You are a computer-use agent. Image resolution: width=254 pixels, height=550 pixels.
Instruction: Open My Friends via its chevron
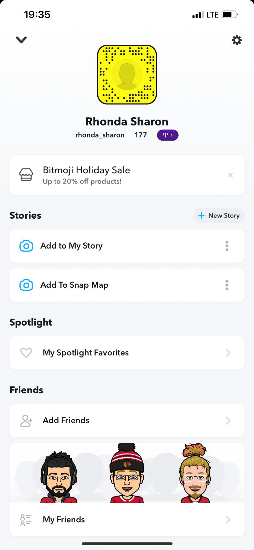[x=228, y=520]
